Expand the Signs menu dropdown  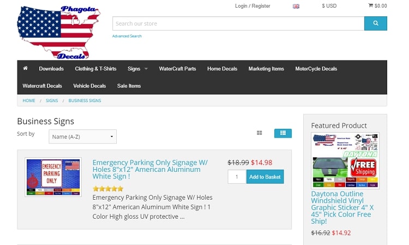(137, 69)
